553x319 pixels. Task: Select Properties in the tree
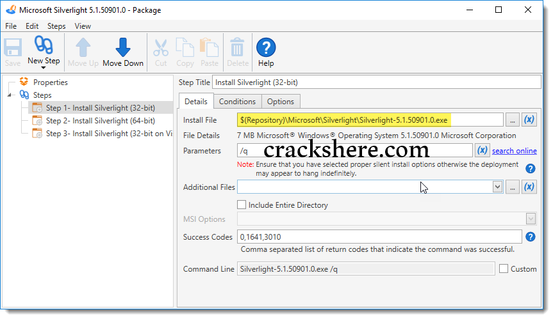tap(51, 82)
